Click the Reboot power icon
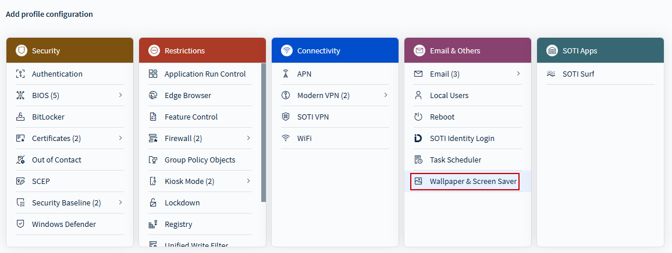The height and width of the screenshot is (253, 672). (x=418, y=117)
